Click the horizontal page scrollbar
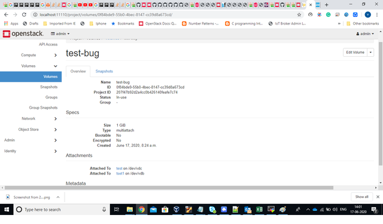The width and height of the screenshot is (383, 224). pyautogui.click(x=169, y=188)
